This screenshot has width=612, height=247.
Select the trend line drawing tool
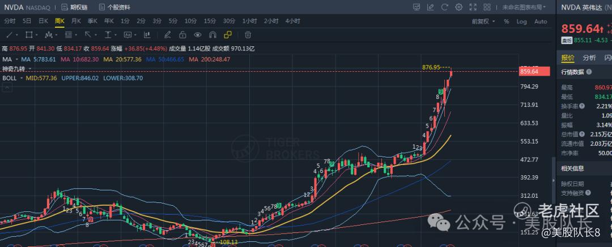click(x=10, y=35)
